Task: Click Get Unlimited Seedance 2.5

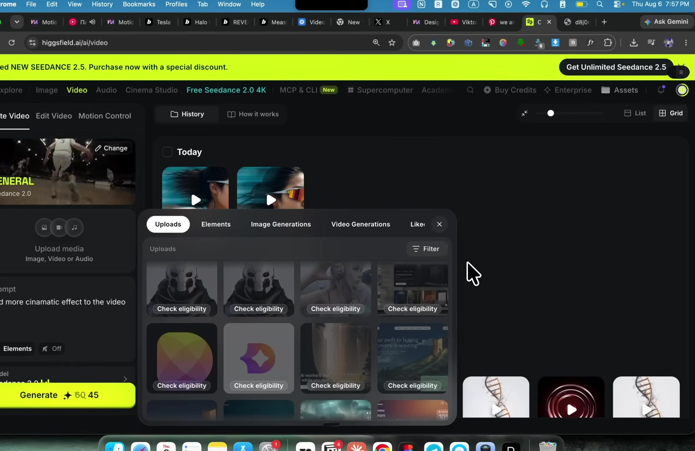Action: [x=616, y=67]
